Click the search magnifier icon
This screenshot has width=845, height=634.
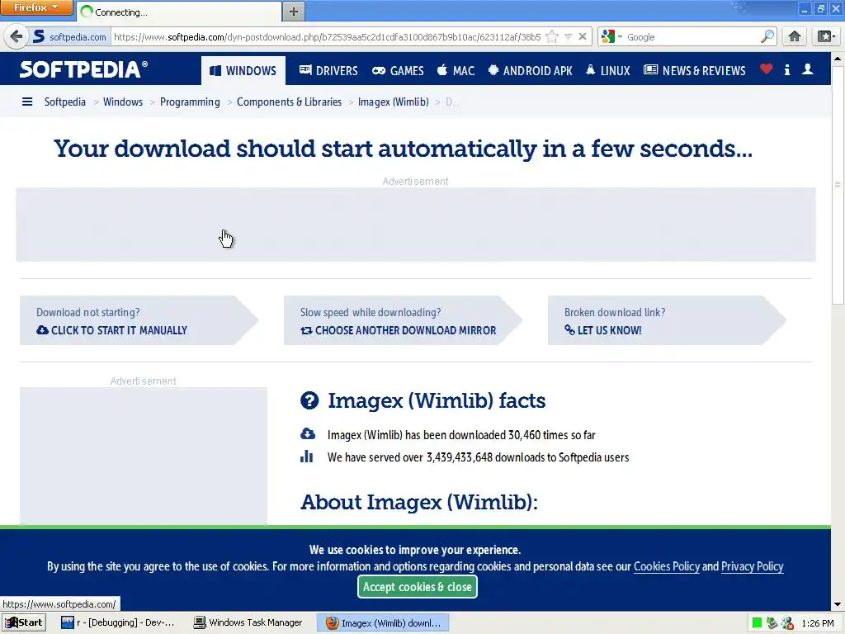point(767,36)
